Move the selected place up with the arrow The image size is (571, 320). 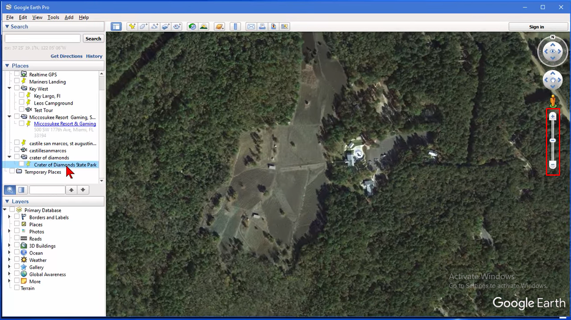point(72,190)
